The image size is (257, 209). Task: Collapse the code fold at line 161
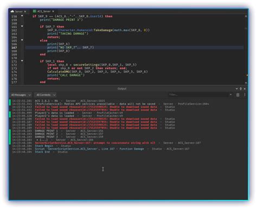[22, 26]
